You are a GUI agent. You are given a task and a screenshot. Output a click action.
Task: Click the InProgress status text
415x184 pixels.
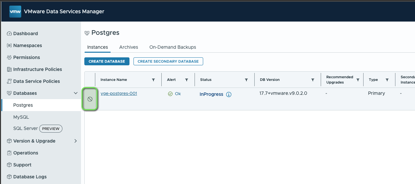pos(211,94)
